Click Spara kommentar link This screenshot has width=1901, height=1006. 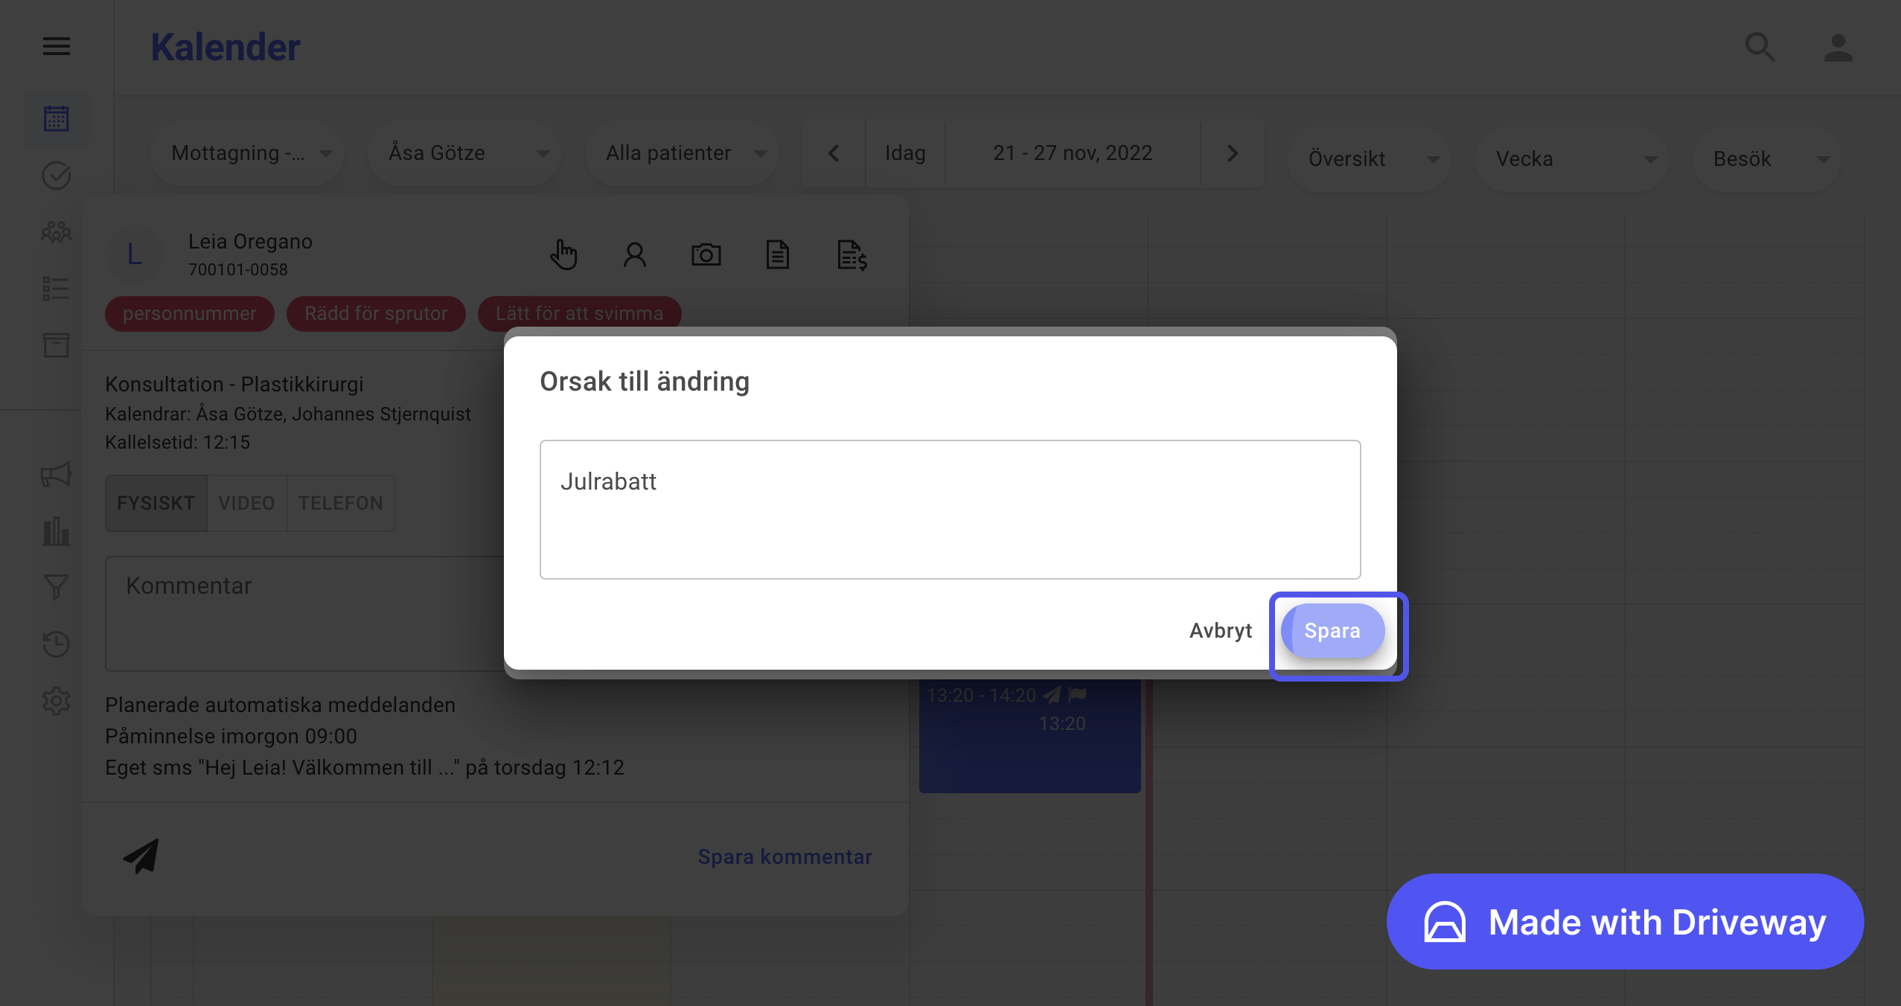(785, 856)
